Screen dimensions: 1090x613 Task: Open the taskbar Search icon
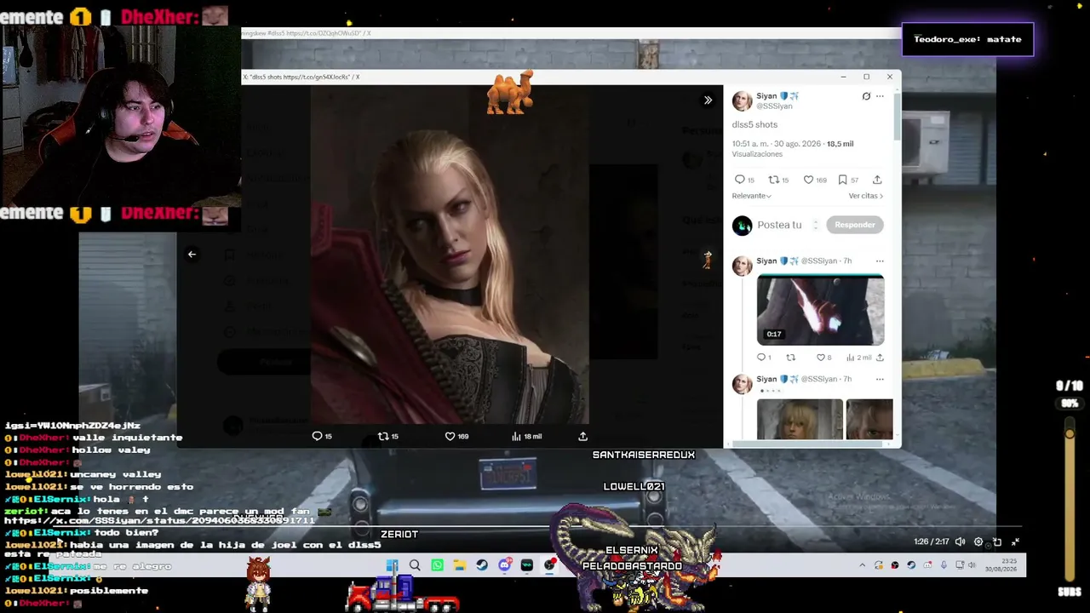point(415,565)
